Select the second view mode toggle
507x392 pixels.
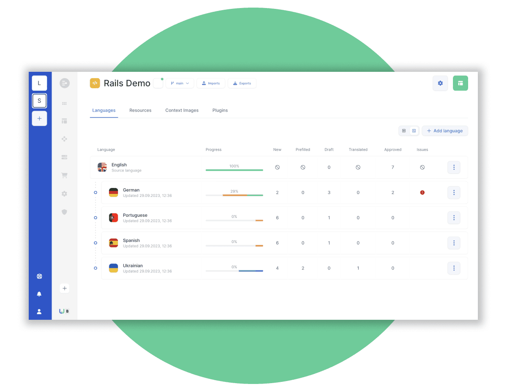(414, 131)
